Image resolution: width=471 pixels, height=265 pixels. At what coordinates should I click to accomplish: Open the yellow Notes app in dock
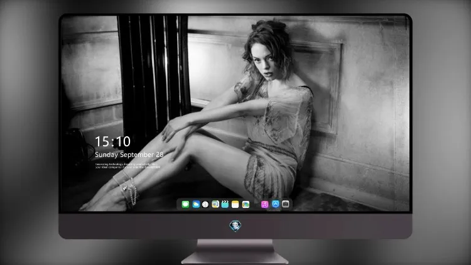tap(235, 204)
